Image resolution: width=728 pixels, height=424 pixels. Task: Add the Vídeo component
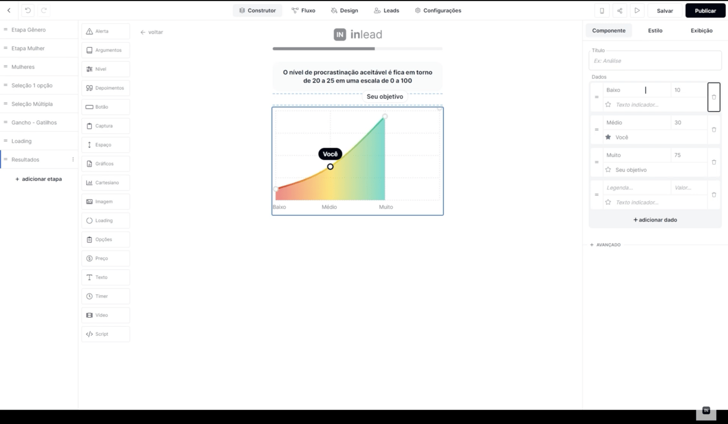(x=105, y=315)
